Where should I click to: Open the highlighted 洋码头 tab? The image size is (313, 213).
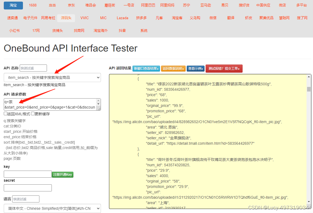point(66,18)
